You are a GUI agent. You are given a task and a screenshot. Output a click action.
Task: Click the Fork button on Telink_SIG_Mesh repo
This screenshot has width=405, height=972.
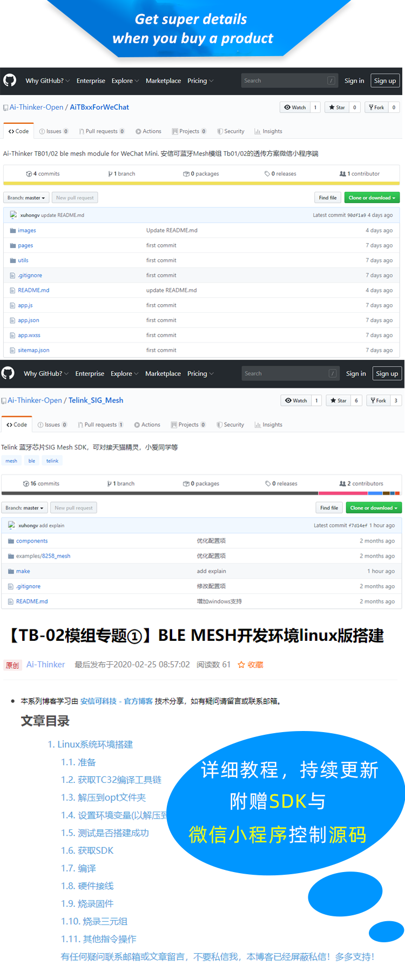coord(378,400)
